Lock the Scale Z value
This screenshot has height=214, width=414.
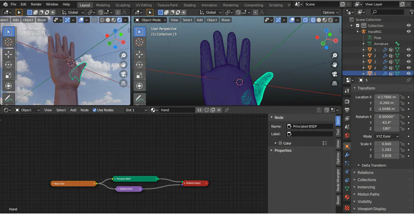pyautogui.click(x=402, y=156)
